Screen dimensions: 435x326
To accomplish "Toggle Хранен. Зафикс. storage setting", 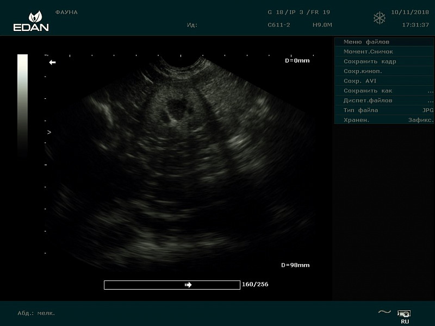I will (384, 120).
